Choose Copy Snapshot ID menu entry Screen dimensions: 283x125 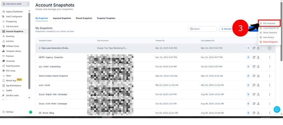coord(269,28)
